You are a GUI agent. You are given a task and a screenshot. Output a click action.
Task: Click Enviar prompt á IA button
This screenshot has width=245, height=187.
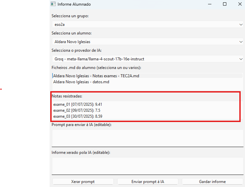147,182
